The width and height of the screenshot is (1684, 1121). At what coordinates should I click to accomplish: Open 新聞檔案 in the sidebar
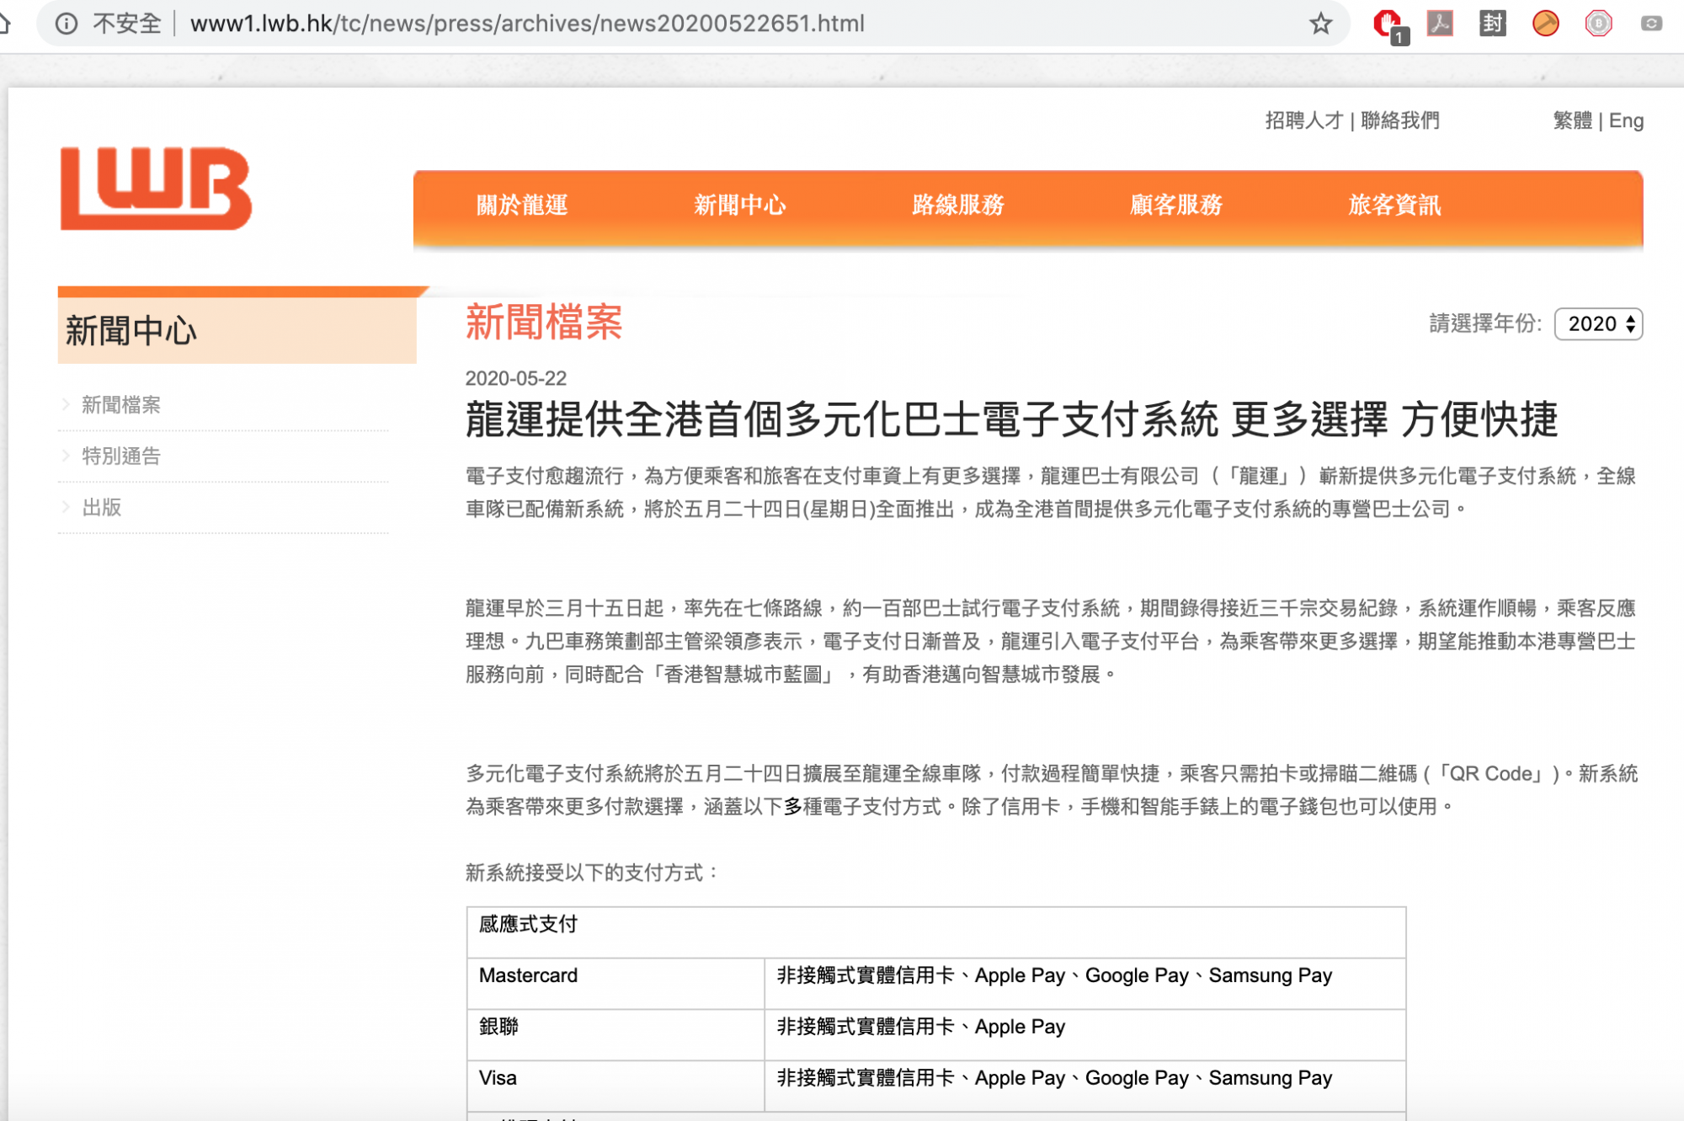(121, 405)
